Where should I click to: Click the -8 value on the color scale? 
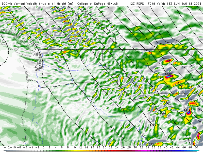19,147
